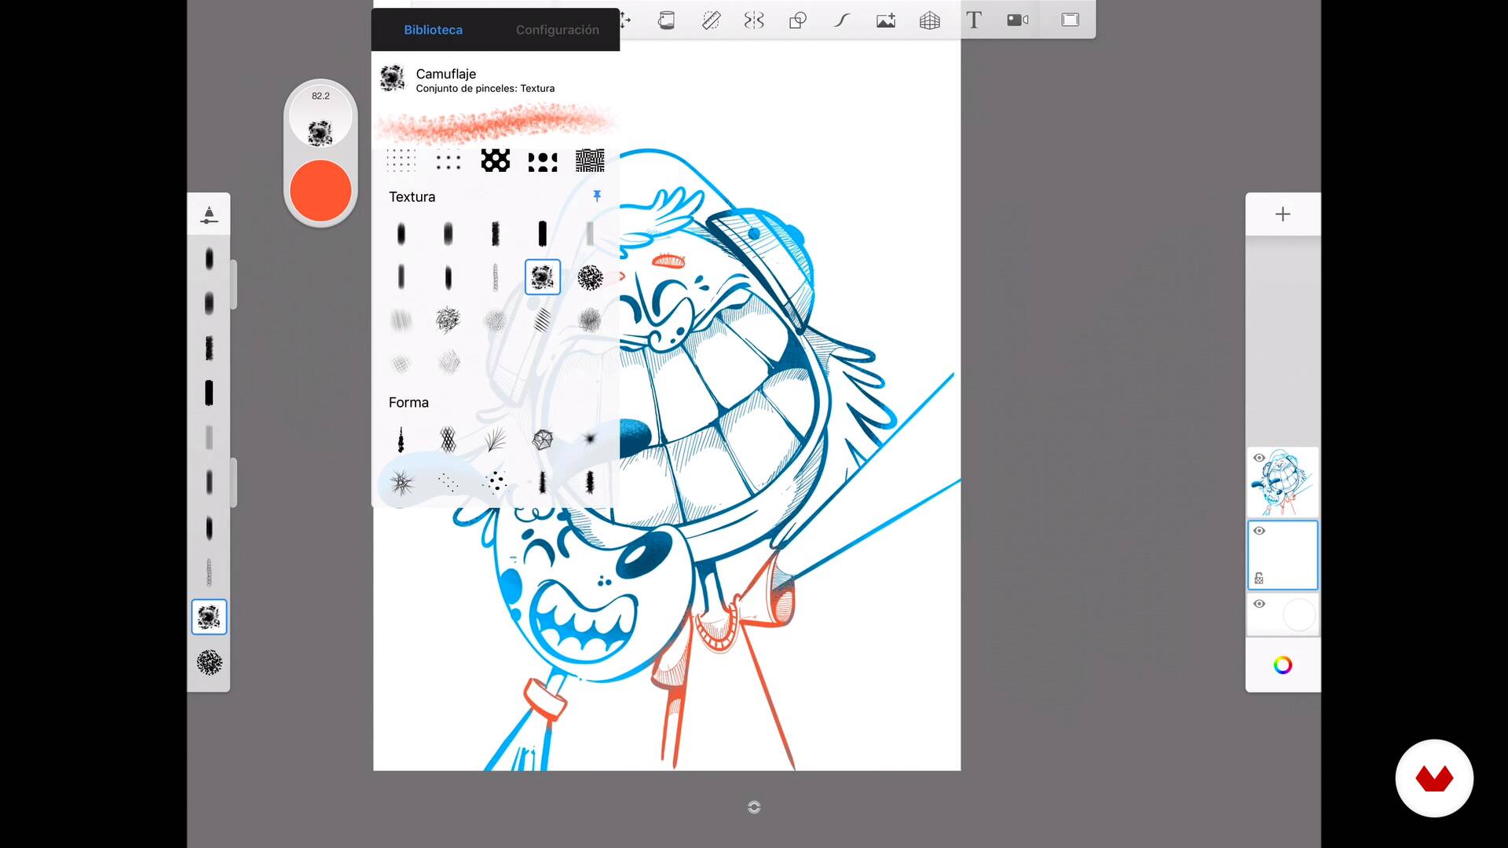Toggle transparency lock on selected layer
The height and width of the screenshot is (848, 1508).
(x=1259, y=579)
